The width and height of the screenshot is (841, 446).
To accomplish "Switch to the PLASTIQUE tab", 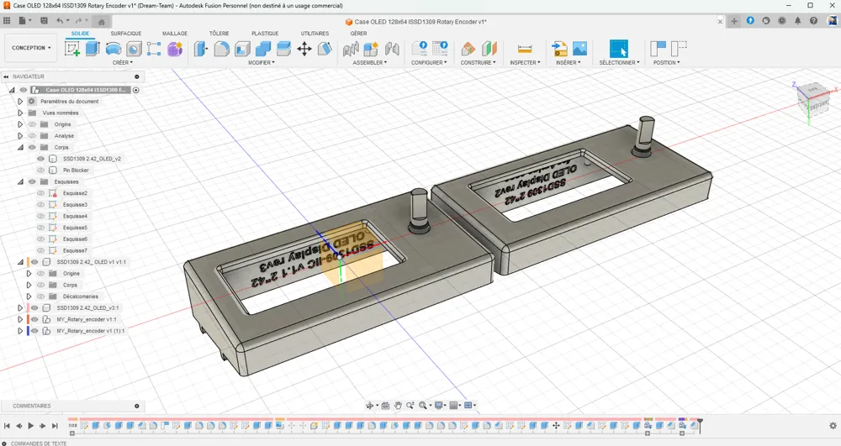I will 265,34.
